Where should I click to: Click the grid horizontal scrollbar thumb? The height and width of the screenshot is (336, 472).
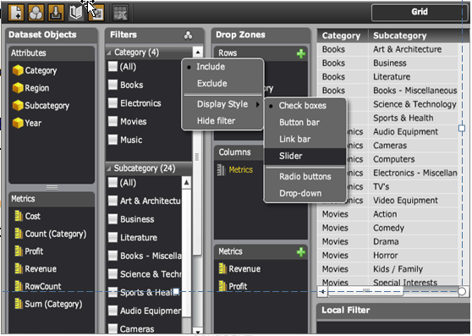coord(365,291)
